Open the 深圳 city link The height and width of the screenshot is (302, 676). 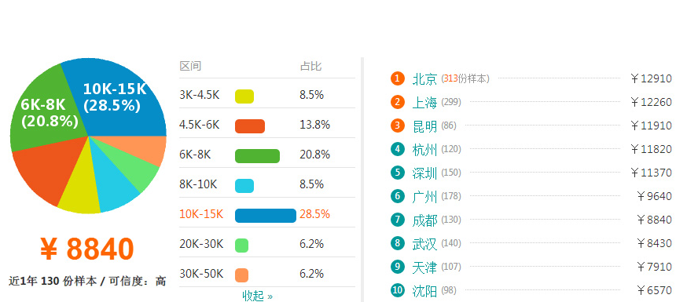coord(424,173)
